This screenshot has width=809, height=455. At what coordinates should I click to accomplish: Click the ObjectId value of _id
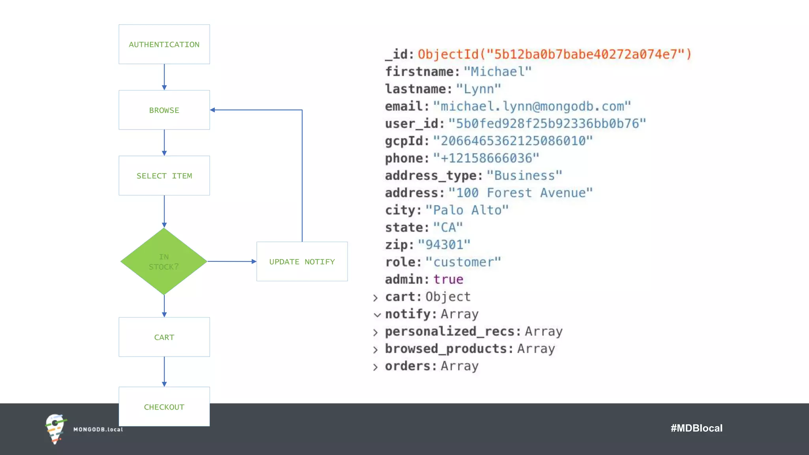pos(554,54)
